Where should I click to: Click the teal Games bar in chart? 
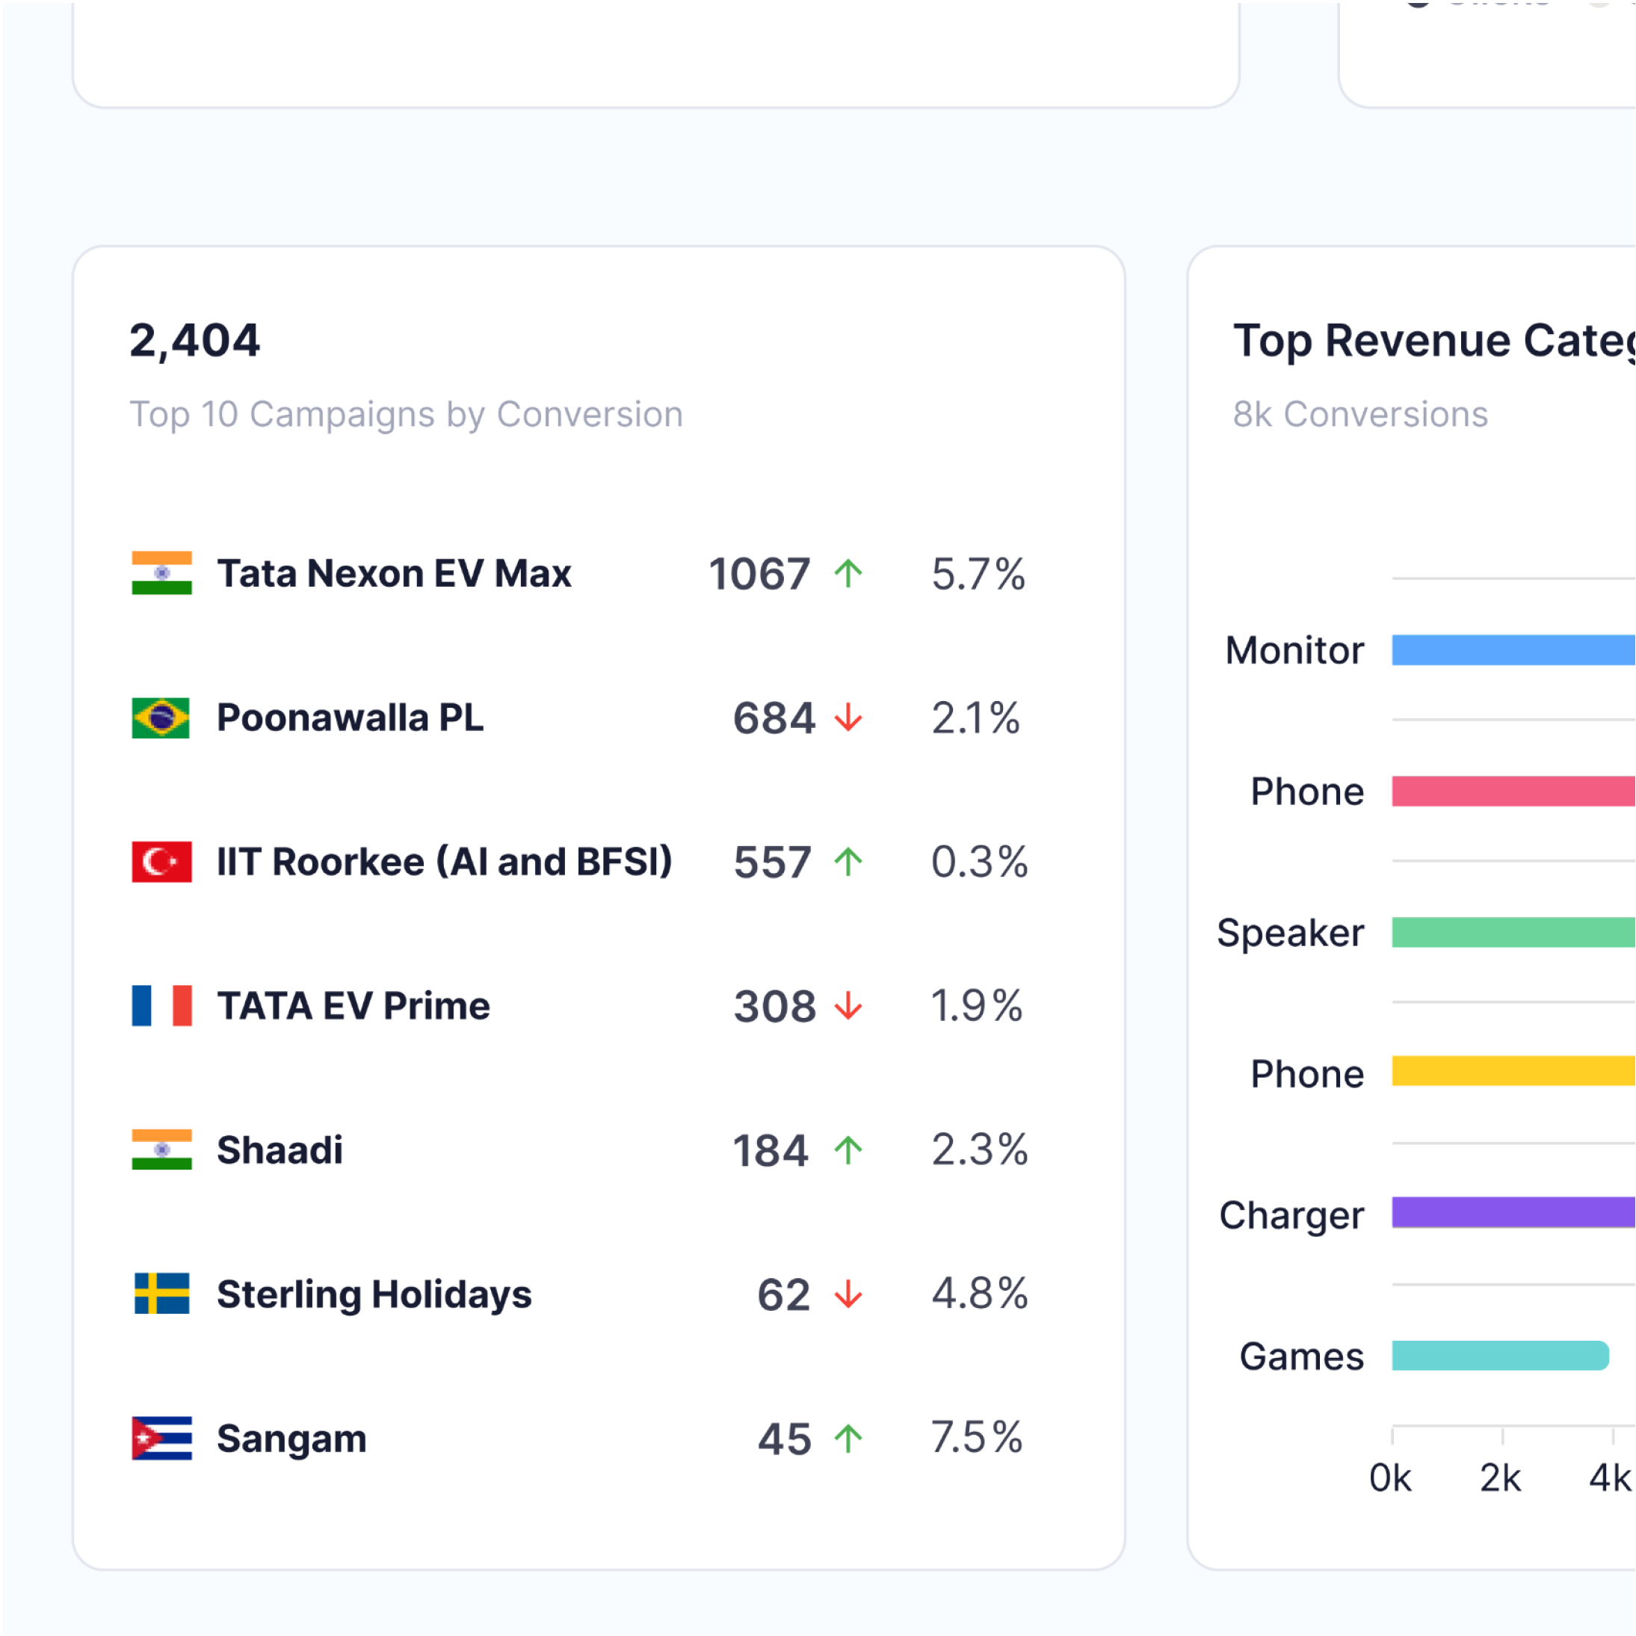coord(1500,1356)
